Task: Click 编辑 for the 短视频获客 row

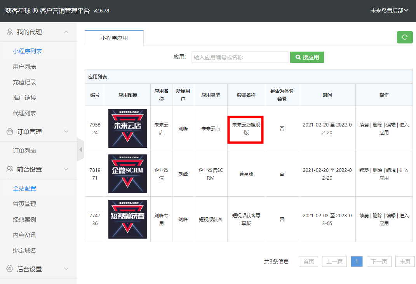Action: tap(390, 216)
